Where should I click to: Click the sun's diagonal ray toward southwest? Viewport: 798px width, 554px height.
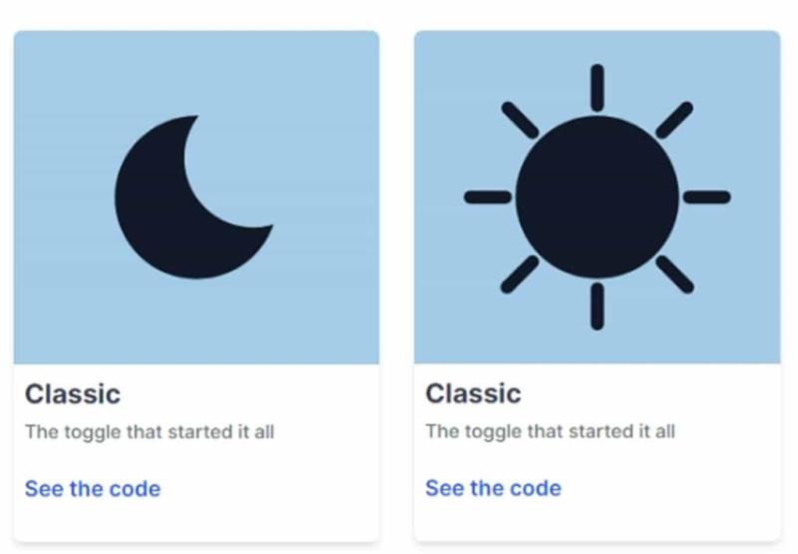[520, 275]
